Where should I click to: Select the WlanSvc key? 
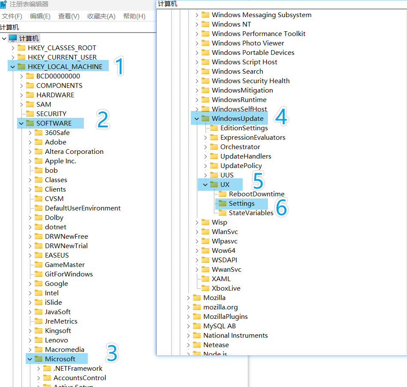[x=225, y=232]
